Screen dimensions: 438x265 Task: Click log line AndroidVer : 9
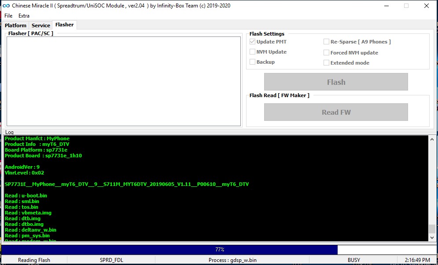click(22, 167)
